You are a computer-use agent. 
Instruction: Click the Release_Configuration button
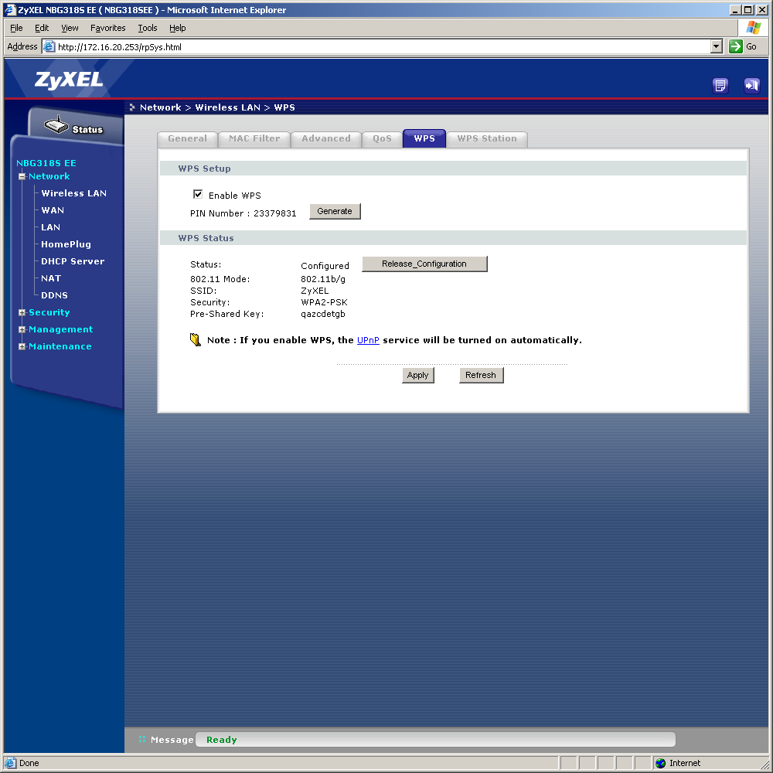tap(424, 264)
